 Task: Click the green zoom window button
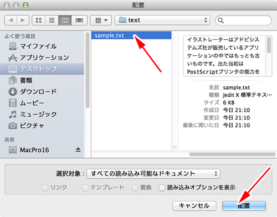pyautogui.click(x=25, y=5)
